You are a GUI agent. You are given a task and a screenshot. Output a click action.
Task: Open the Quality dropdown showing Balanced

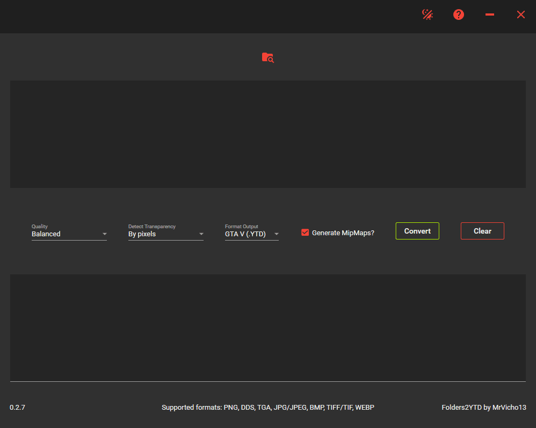64,234
